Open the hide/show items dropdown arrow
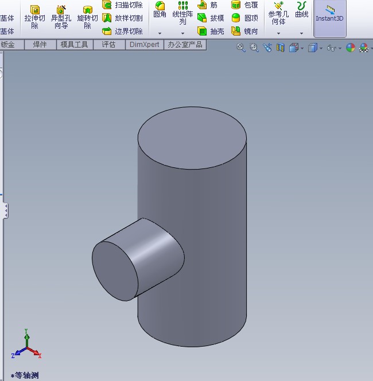The width and height of the screenshot is (373, 381). coord(340,48)
